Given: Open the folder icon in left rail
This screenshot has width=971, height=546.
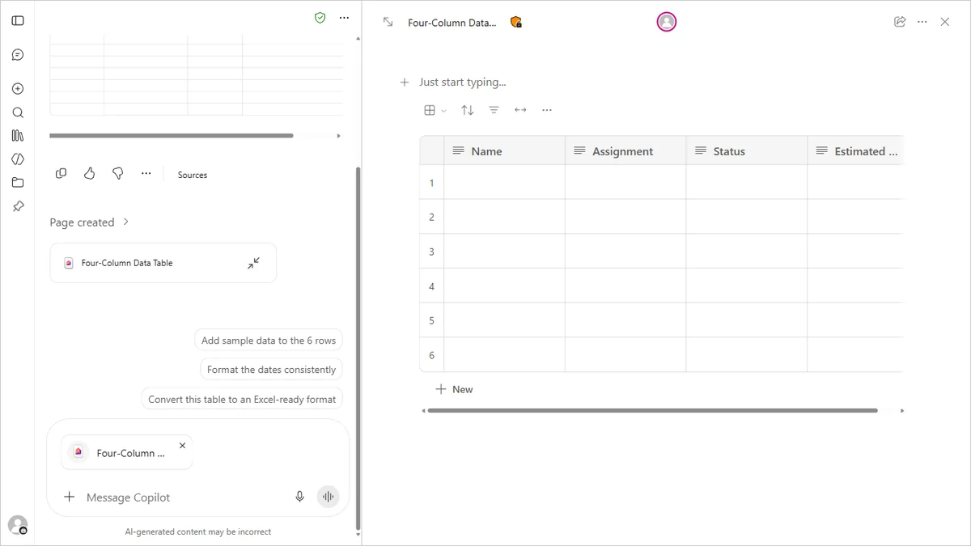Looking at the screenshot, I should [x=18, y=183].
